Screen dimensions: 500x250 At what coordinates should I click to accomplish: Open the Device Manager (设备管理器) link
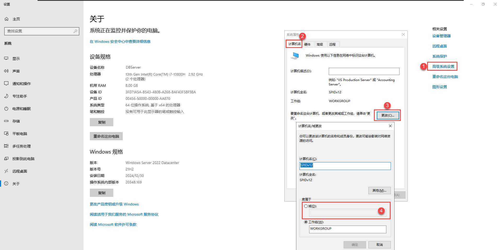441,36
